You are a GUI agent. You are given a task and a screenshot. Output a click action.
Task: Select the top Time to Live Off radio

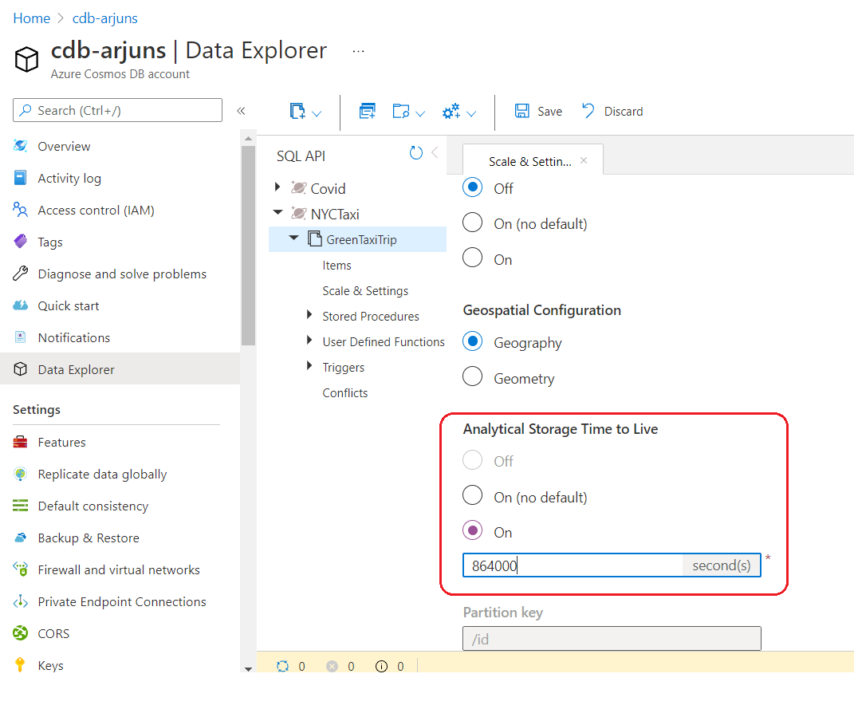tap(473, 188)
